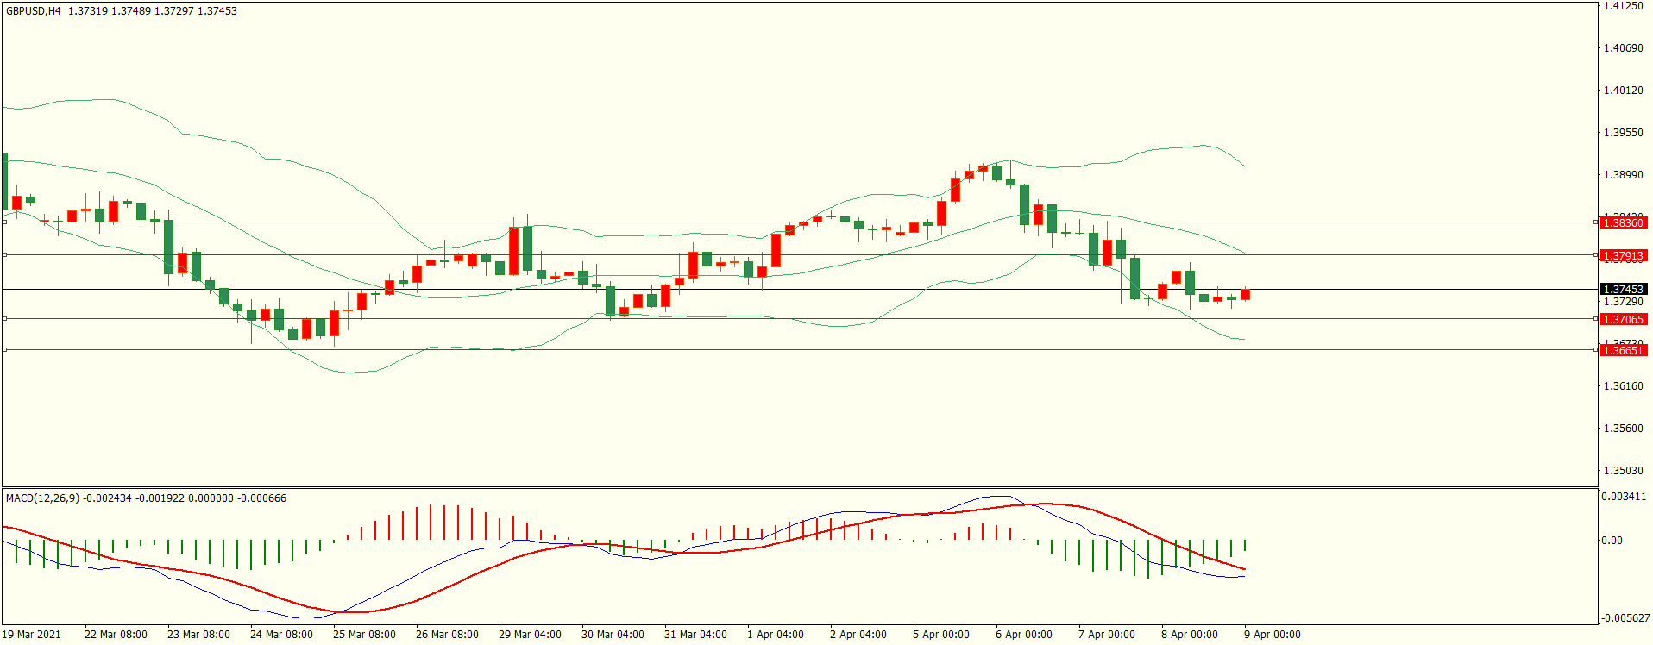Select the left handle of 1.38360 line
The height and width of the screenshot is (645, 1653).
(x=4, y=222)
